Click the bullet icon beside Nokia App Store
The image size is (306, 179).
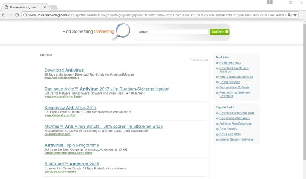[x=217, y=135]
